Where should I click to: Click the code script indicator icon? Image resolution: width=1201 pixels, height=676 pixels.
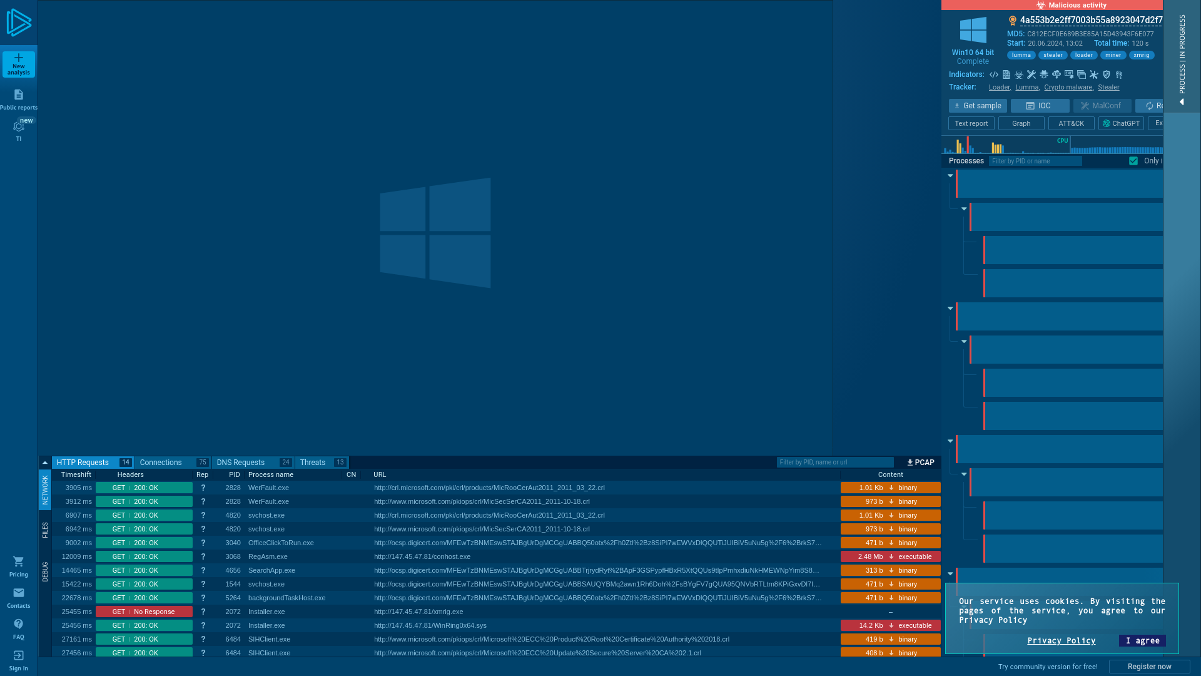tap(994, 74)
